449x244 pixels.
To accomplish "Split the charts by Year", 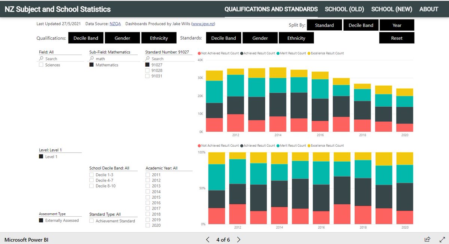I will pyautogui.click(x=397, y=25).
